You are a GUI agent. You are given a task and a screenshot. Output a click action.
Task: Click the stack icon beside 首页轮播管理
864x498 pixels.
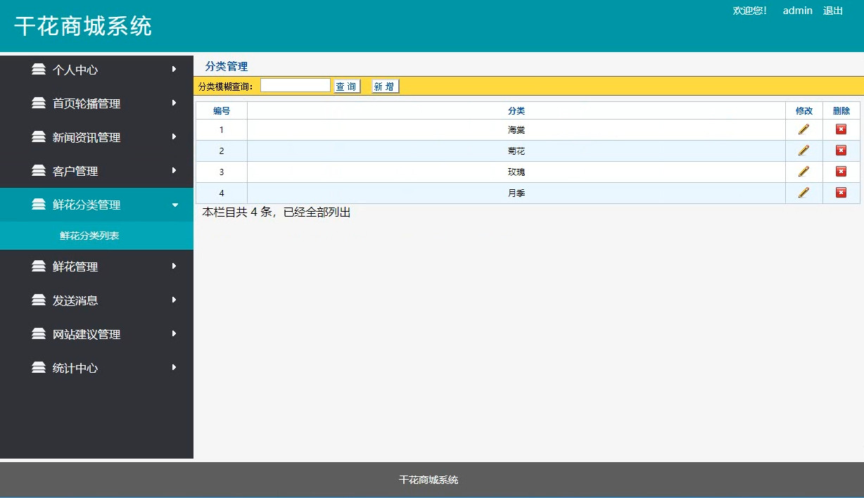[39, 103]
